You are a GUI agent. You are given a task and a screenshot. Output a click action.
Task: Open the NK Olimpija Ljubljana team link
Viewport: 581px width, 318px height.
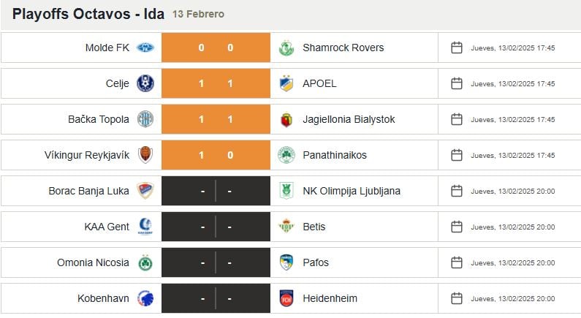351,191
